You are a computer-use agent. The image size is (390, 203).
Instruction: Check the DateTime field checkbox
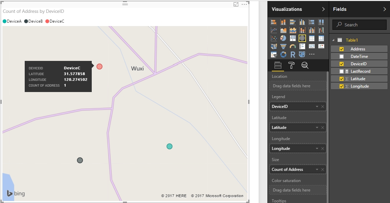[342, 57]
